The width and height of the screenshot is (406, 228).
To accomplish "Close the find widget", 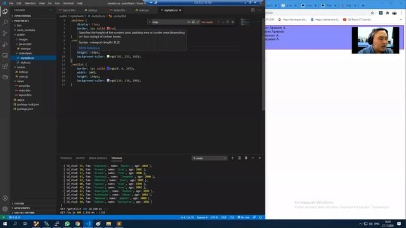I will pyautogui.click(x=233, y=22).
